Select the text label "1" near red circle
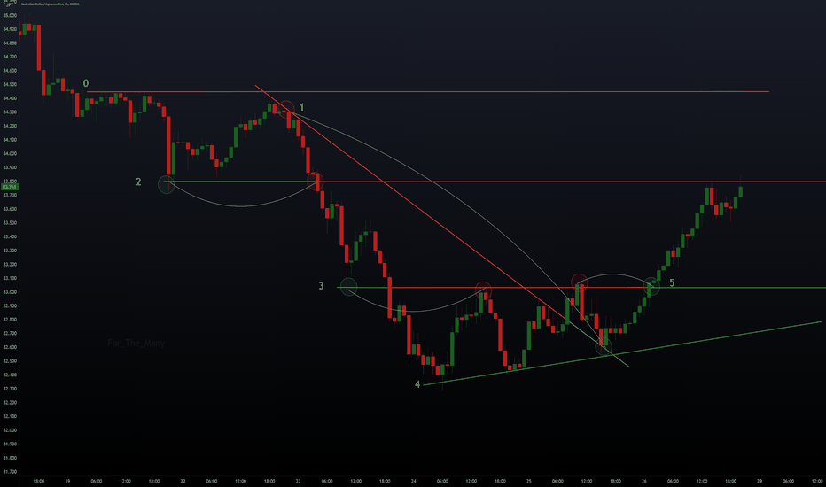 (302, 107)
